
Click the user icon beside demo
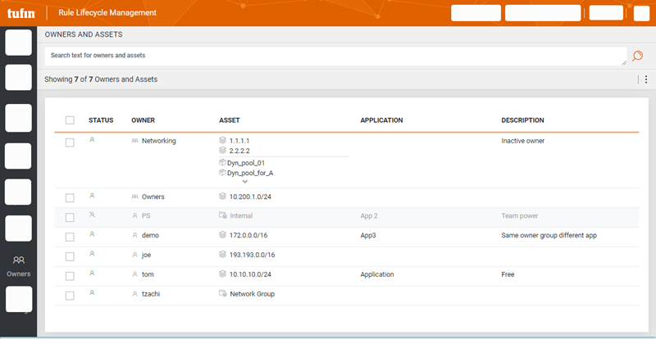coord(134,236)
